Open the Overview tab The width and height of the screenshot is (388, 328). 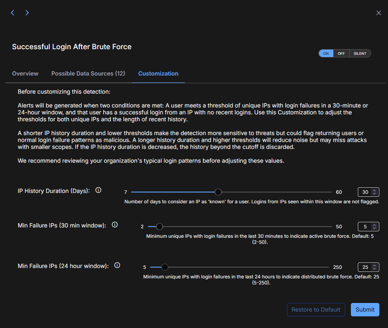pyautogui.click(x=25, y=73)
